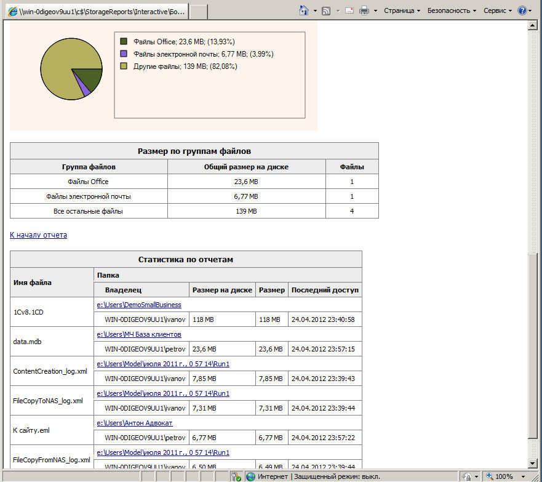Open the e:\Users\DemoSmallBusiness folder link
This screenshot has width=542, height=482.
[139, 305]
